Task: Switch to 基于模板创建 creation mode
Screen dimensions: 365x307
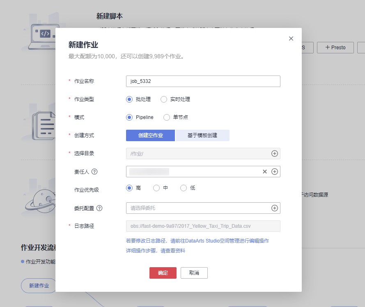Action: click(x=203, y=135)
